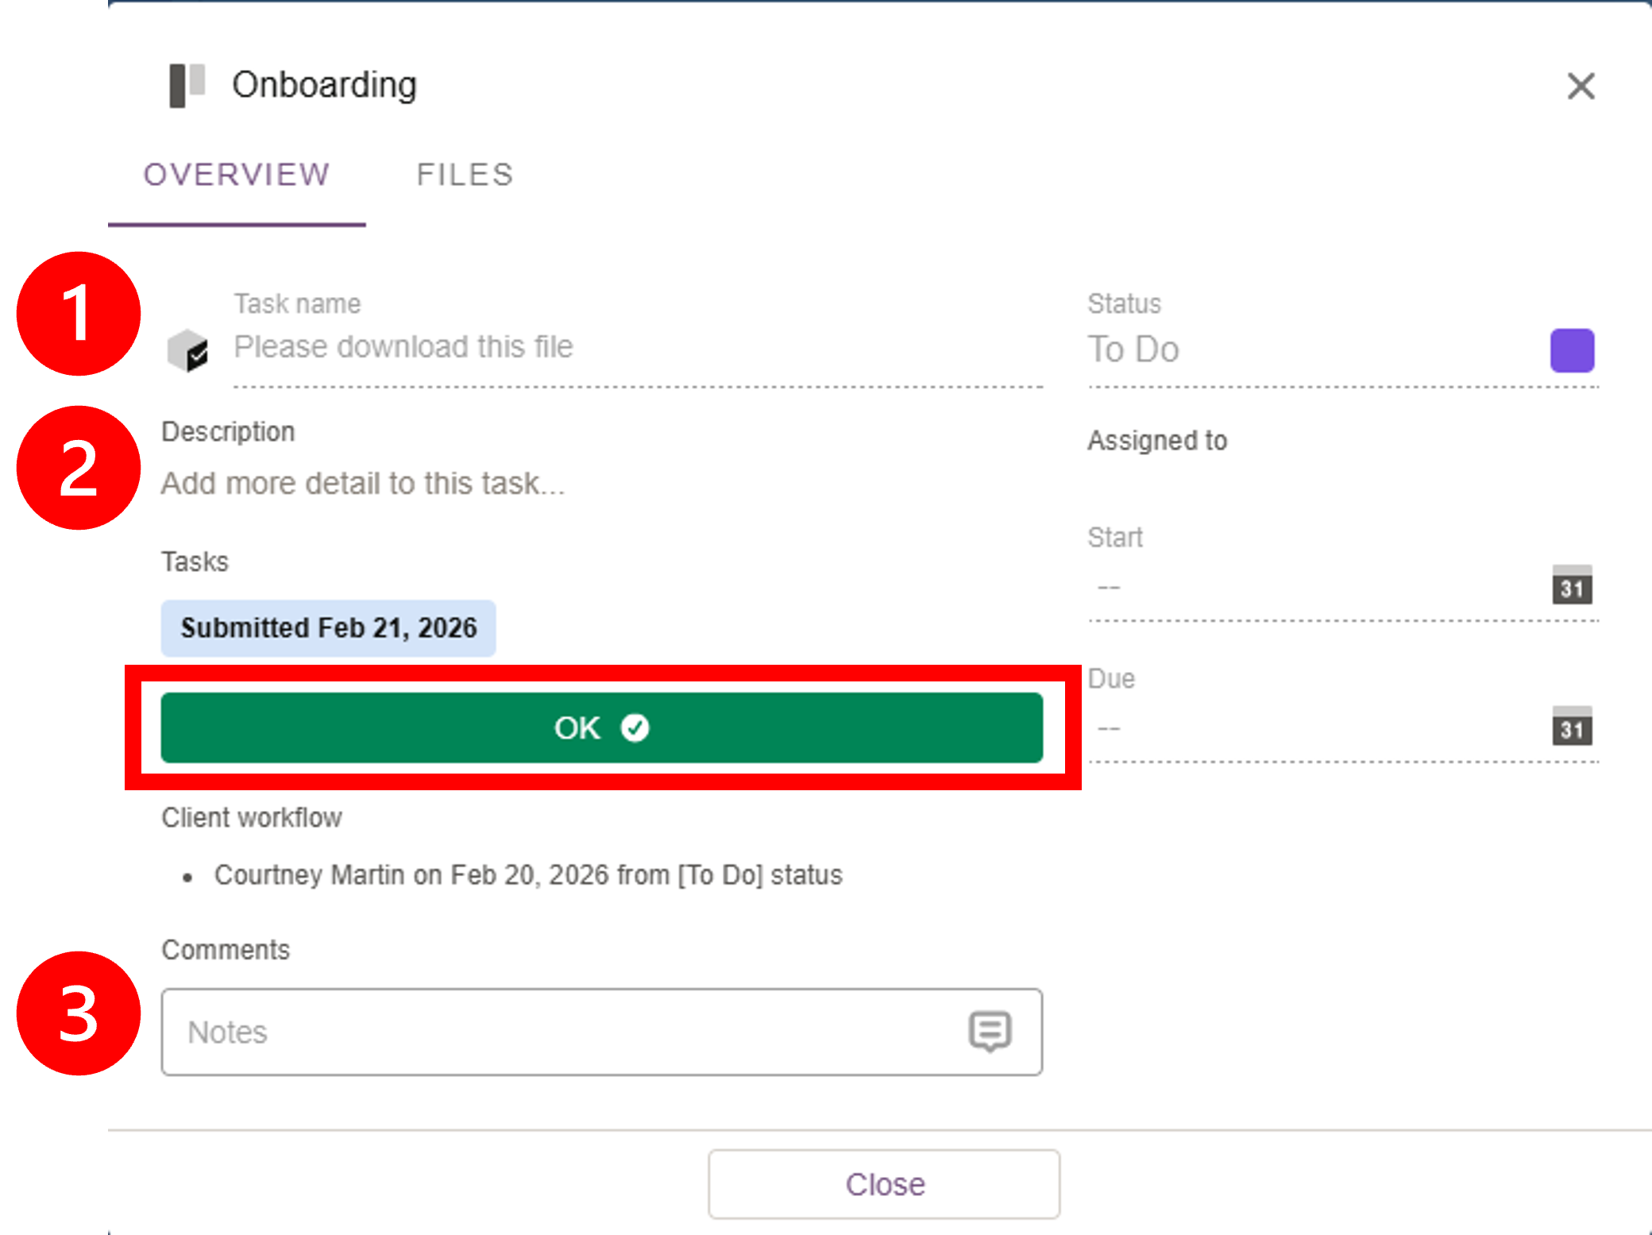The image size is (1652, 1235).
Task: Click the Close button at bottom
Action: [x=884, y=1183]
